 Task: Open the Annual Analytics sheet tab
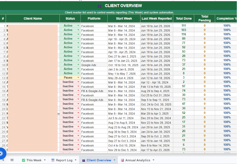pos(138,160)
